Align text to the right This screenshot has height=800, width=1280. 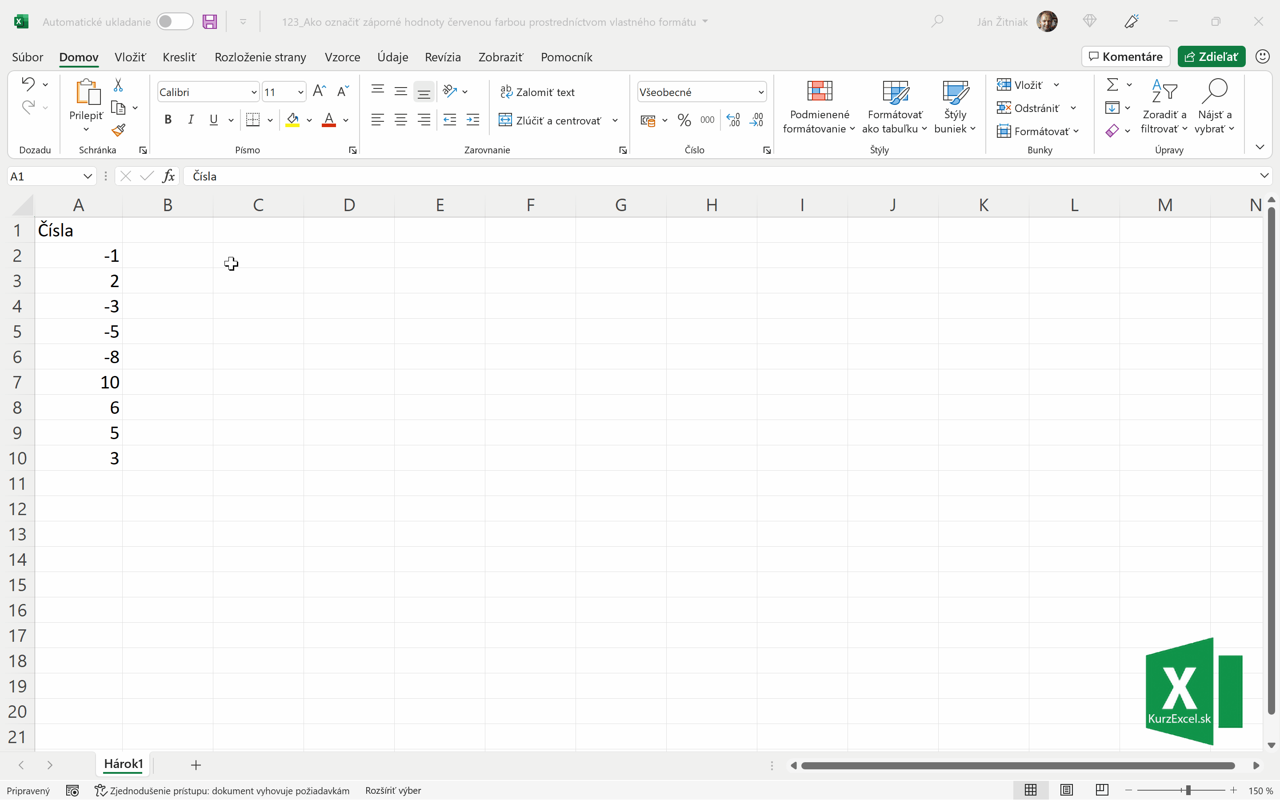pos(424,120)
